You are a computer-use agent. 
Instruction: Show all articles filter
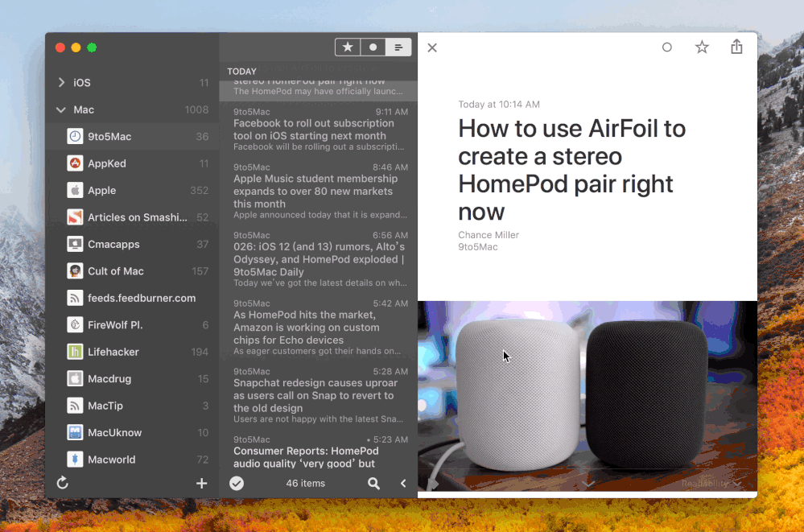click(x=398, y=47)
